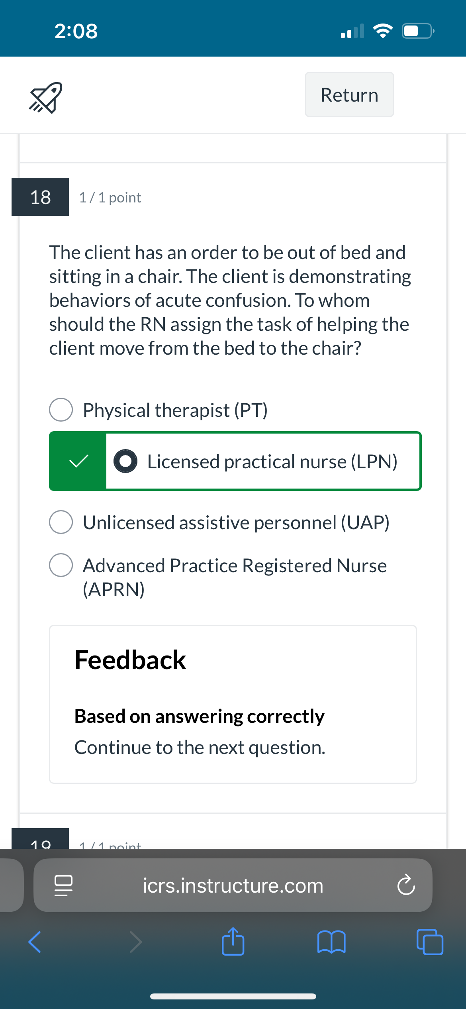Reload the page with the refresh icon
The height and width of the screenshot is (1009, 466).
[406, 885]
